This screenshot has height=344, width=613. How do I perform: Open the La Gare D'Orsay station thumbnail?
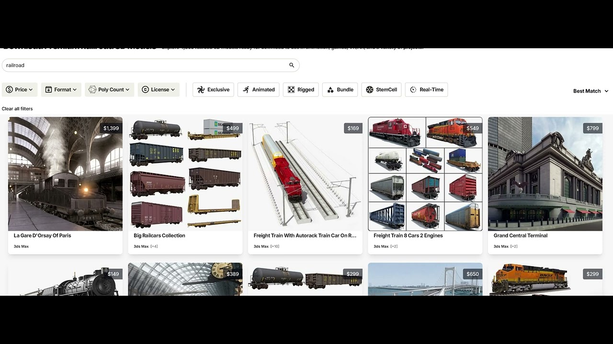(65, 174)
